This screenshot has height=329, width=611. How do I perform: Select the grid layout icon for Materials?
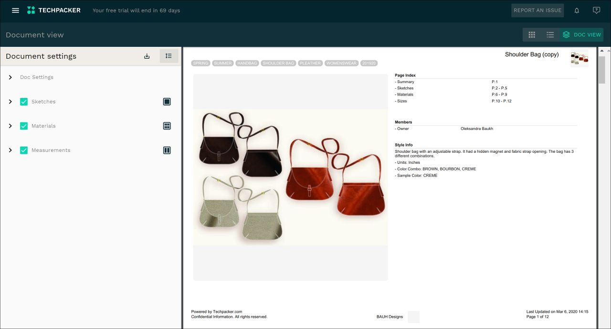[167, 126]
